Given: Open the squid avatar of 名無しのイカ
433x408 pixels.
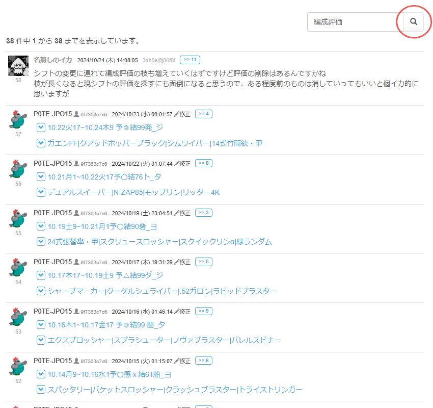Looking at the screenshot, I should 18,65.
